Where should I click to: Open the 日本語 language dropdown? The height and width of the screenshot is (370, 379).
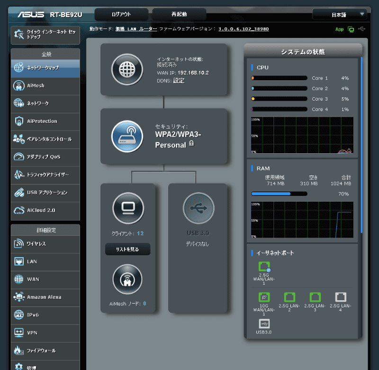point(340,15)
